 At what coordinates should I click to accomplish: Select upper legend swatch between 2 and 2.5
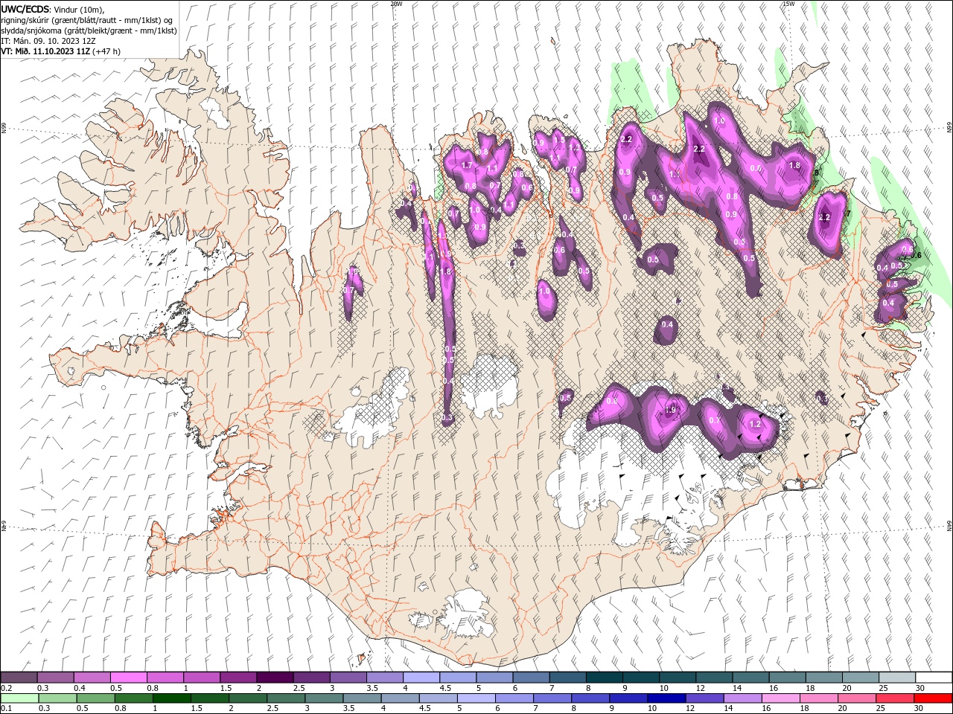coord(275,678)
